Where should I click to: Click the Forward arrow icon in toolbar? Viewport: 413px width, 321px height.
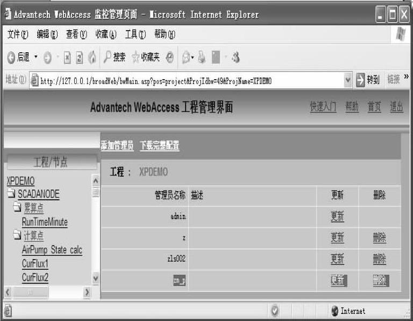[47, 57]
